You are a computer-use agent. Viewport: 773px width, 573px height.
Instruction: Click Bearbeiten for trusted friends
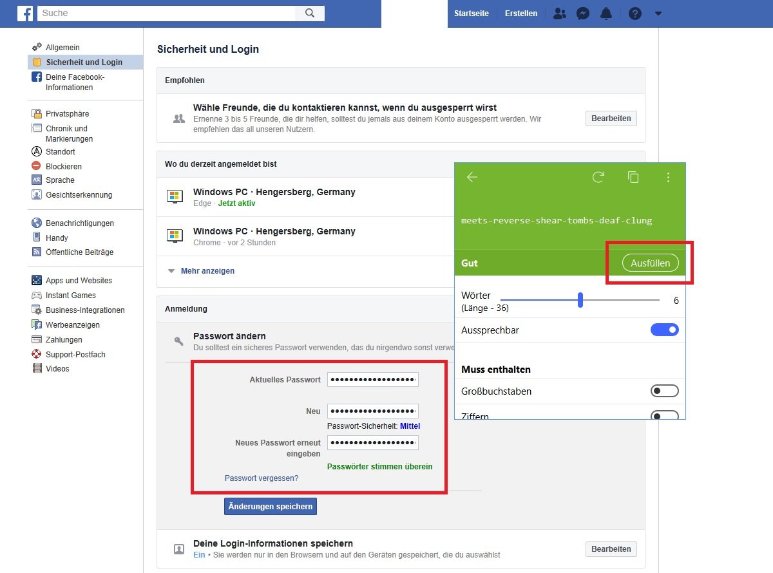pos(611,118)
